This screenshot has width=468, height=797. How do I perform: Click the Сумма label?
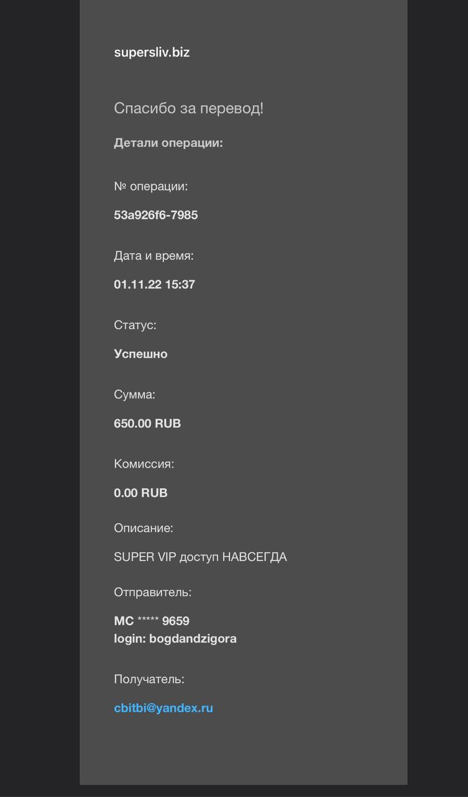point(134,395)
